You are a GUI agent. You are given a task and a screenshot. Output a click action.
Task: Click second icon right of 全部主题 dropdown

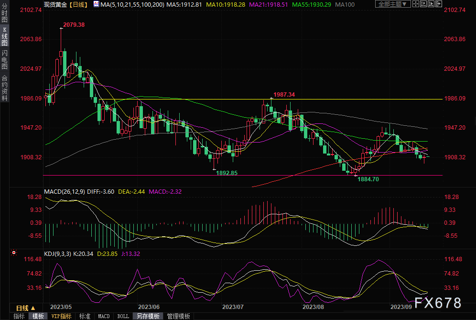[423, 4]
